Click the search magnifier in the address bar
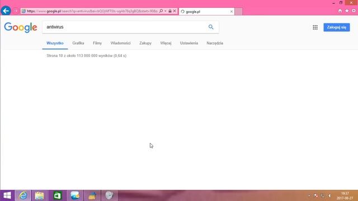 [161, 11]
